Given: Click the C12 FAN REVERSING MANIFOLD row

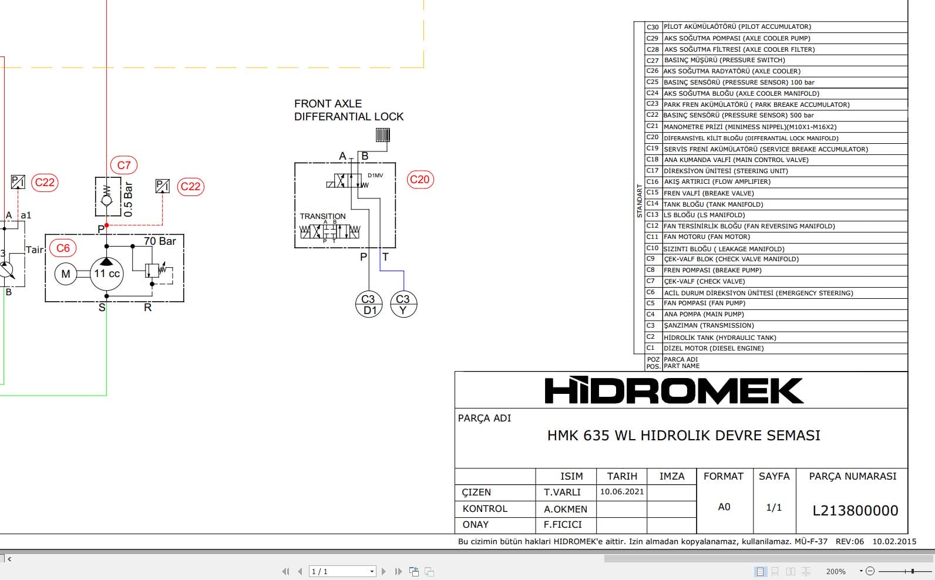Looking at the screenshot, I should tap(776, 226).
